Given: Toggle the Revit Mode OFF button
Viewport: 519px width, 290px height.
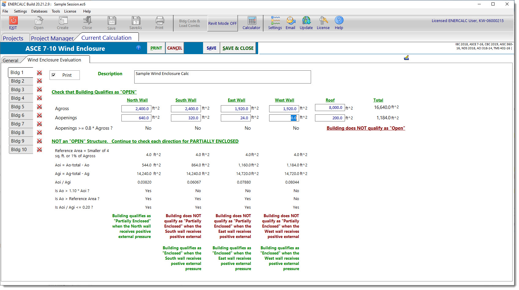Looking at the screenshot, I should point(222,23).
